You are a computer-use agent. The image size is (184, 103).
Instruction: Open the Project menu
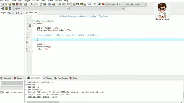pos(28,1)
